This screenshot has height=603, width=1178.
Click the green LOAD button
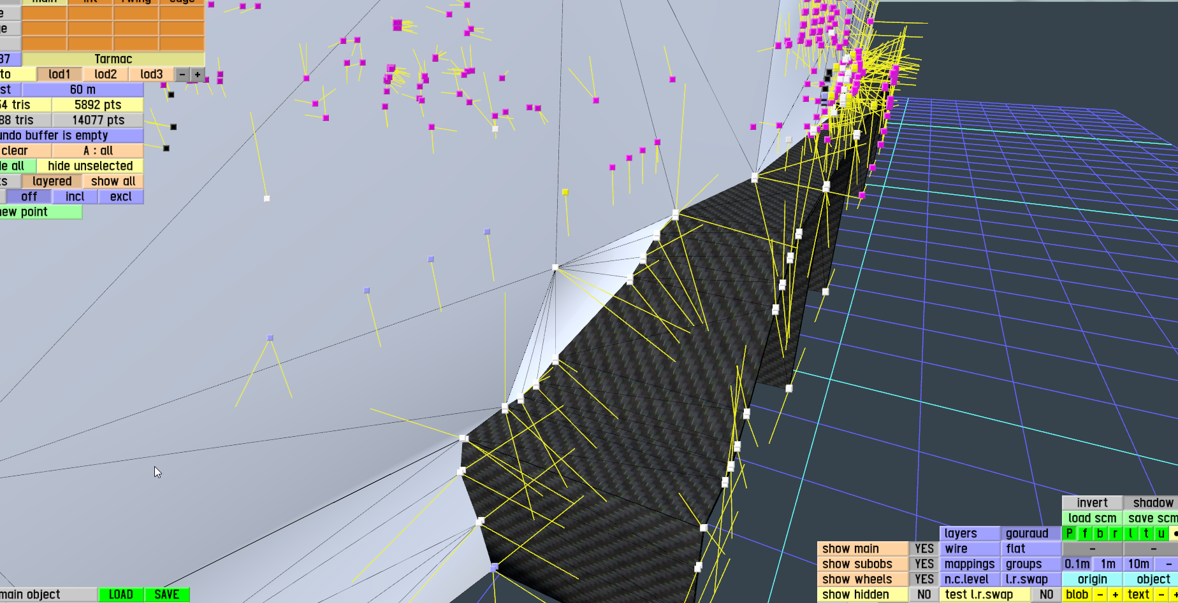coord(121,595)
